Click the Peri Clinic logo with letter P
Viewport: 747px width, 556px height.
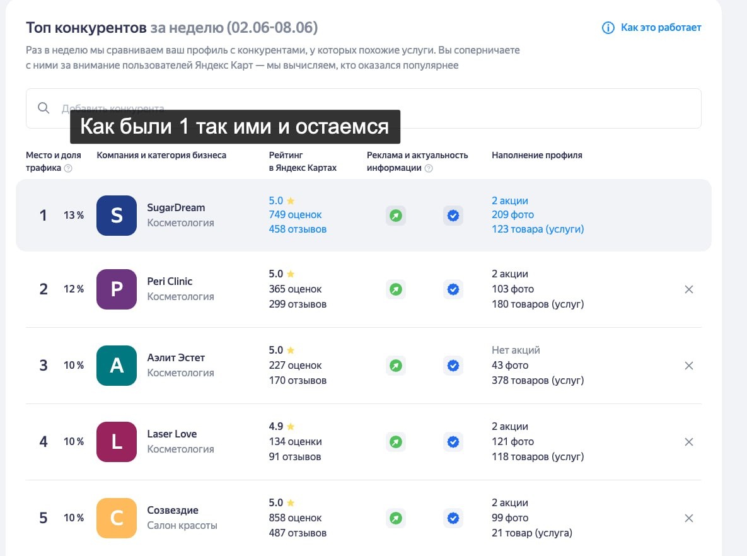click(x=116, y=289)
